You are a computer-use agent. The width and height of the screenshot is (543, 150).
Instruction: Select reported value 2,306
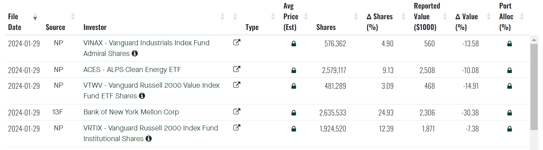[x=427, y=113]
